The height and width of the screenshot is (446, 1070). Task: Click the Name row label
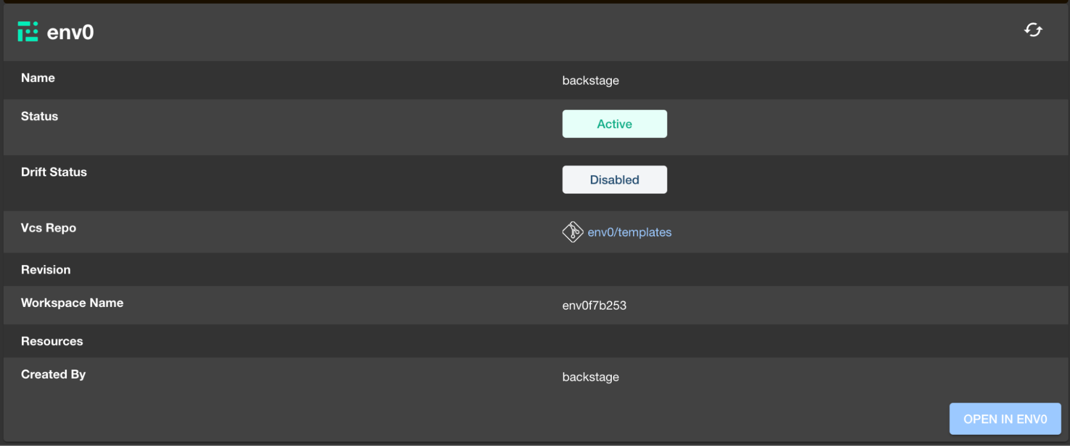pyautogui.click(x=38, y=78)
